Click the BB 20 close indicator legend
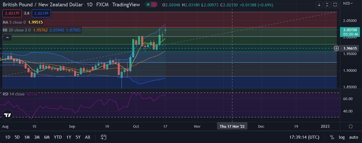The width and height of the screenshot is (362, 143). pos(16,30)
